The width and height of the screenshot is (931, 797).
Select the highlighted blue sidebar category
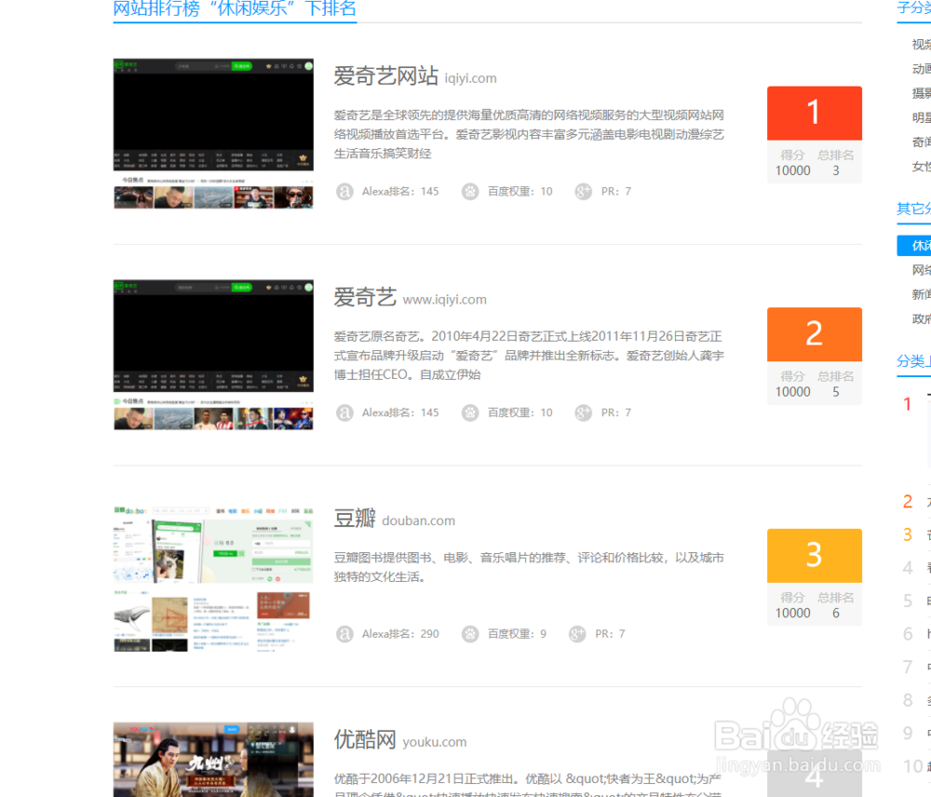coord(914,245)
